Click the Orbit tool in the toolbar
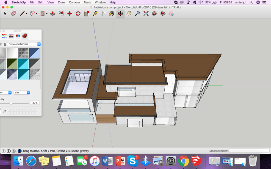This screenshot has height=169, width=271. pyautogui.click(x=120, y=14)
